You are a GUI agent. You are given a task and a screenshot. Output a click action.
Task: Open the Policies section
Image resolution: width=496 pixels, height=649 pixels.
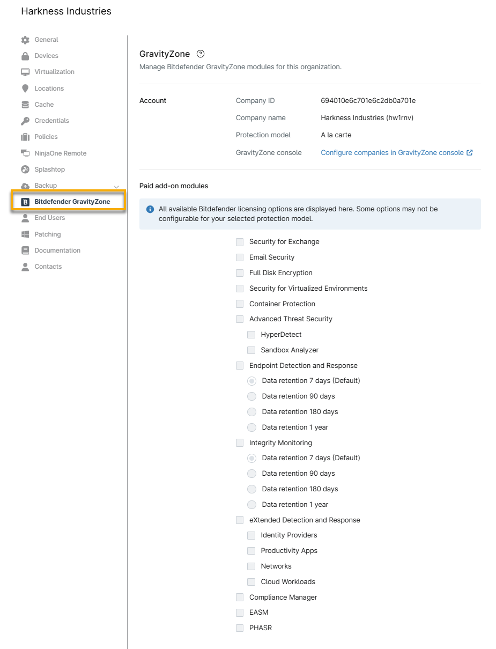46,137
